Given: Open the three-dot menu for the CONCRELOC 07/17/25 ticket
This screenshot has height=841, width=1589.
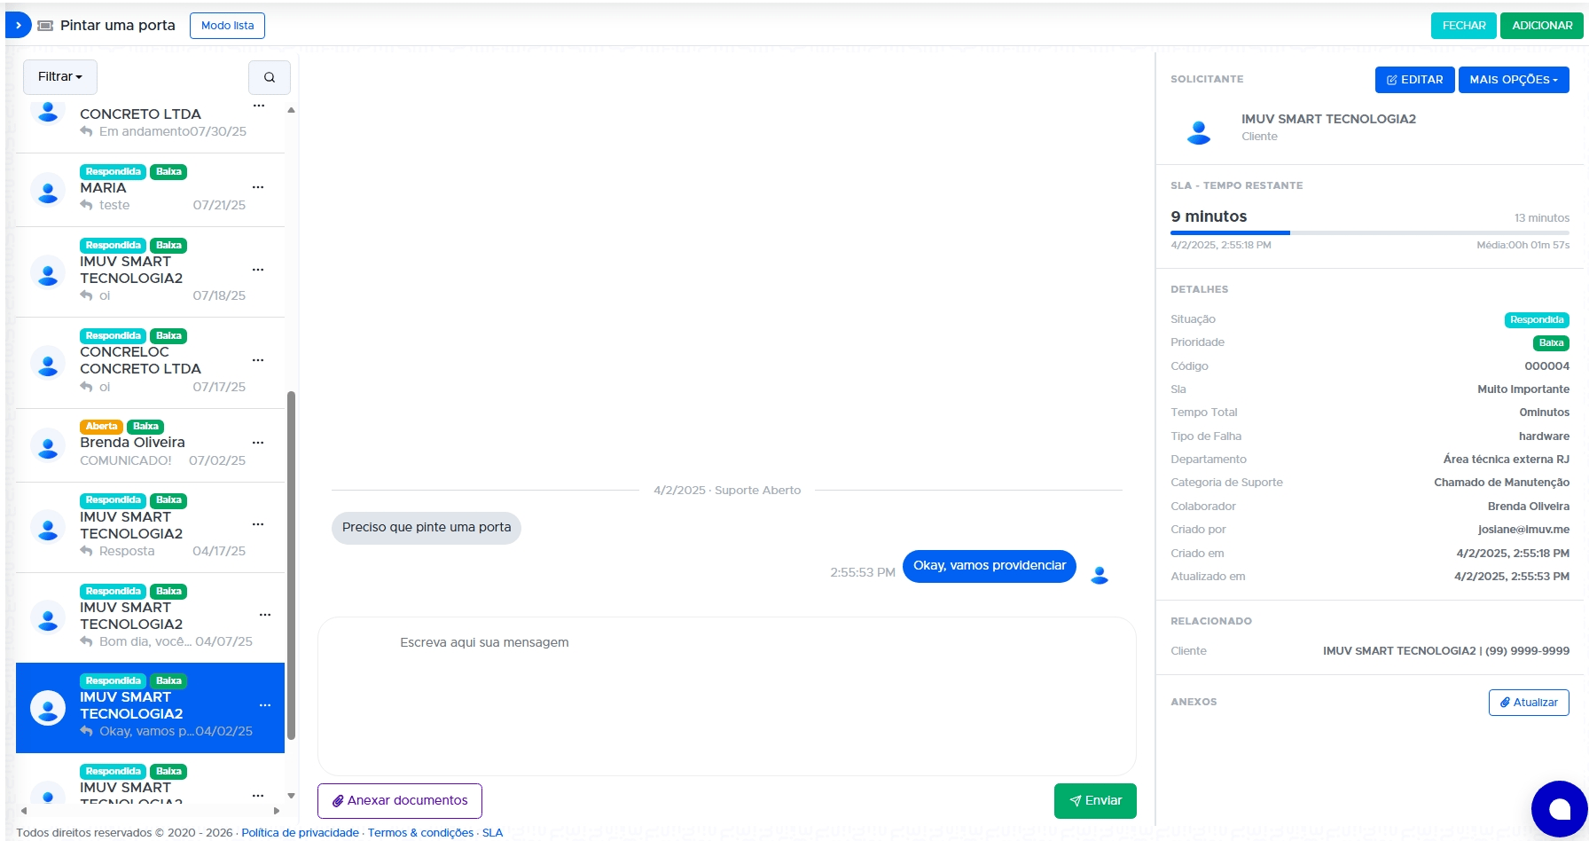Looking at the screenshot, I should click(x=258, y=360).
